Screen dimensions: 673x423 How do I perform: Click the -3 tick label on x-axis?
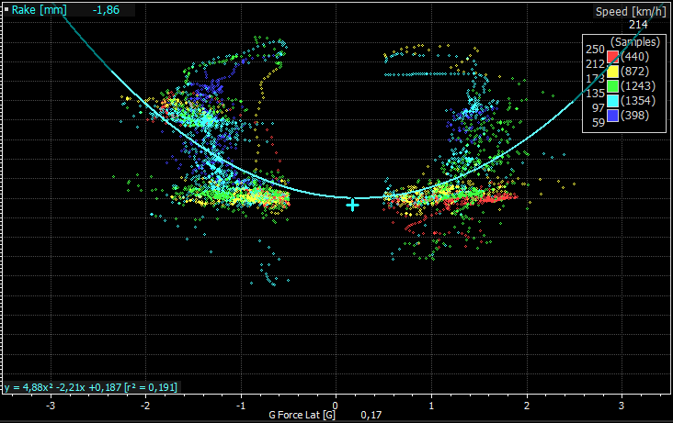[51, 406]
